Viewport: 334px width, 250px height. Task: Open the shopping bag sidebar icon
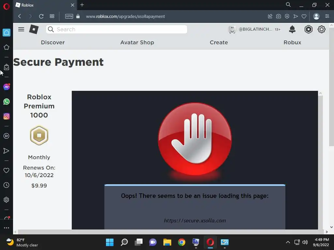pyautogui.click(x=7, y=67)
